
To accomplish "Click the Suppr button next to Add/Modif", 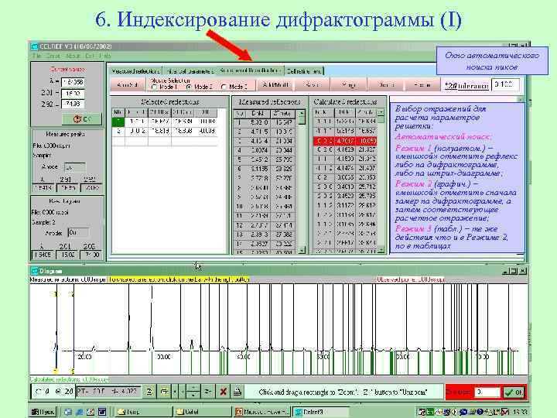I will tap(312, 85).
